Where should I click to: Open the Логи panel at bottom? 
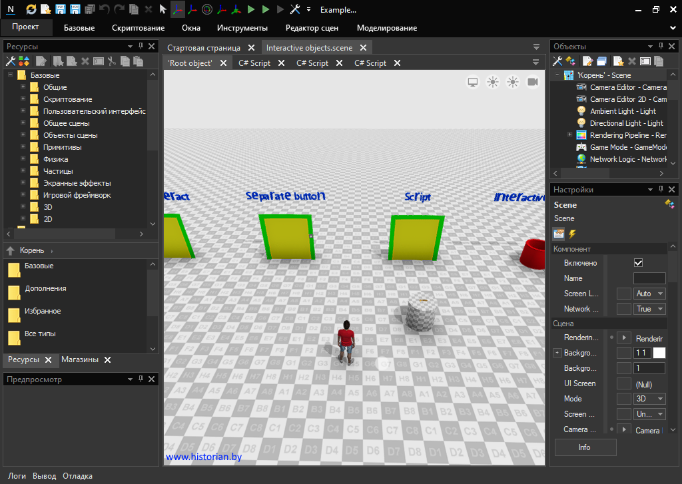17,476
